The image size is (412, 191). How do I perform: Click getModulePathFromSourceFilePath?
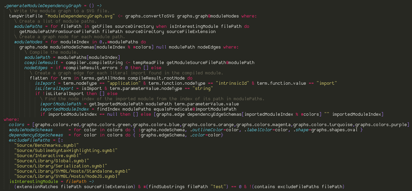pyautogui.click(x=59, y=31)
